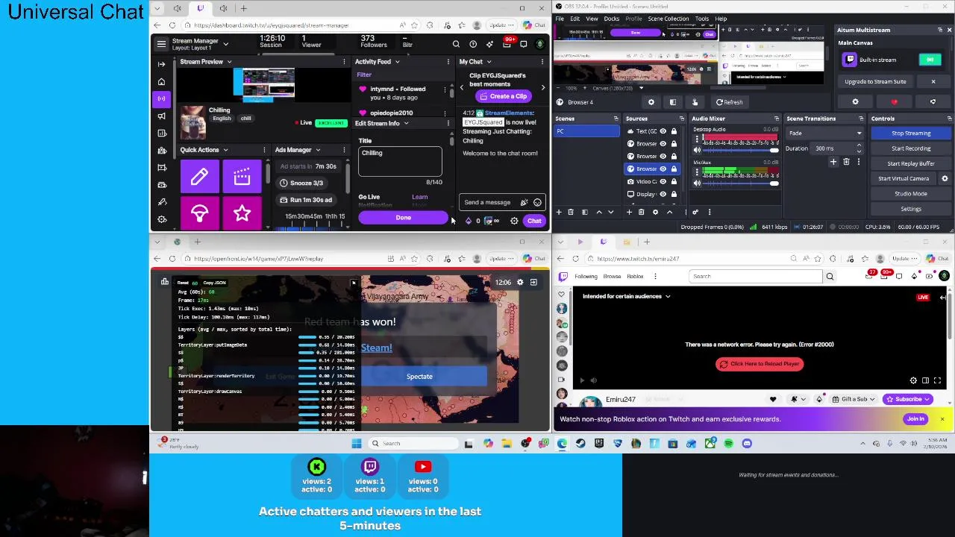The width and height of the screenshot is (955, 537).
Task: Click the clapperboard clip quick action tile
Action: point(242,177)
